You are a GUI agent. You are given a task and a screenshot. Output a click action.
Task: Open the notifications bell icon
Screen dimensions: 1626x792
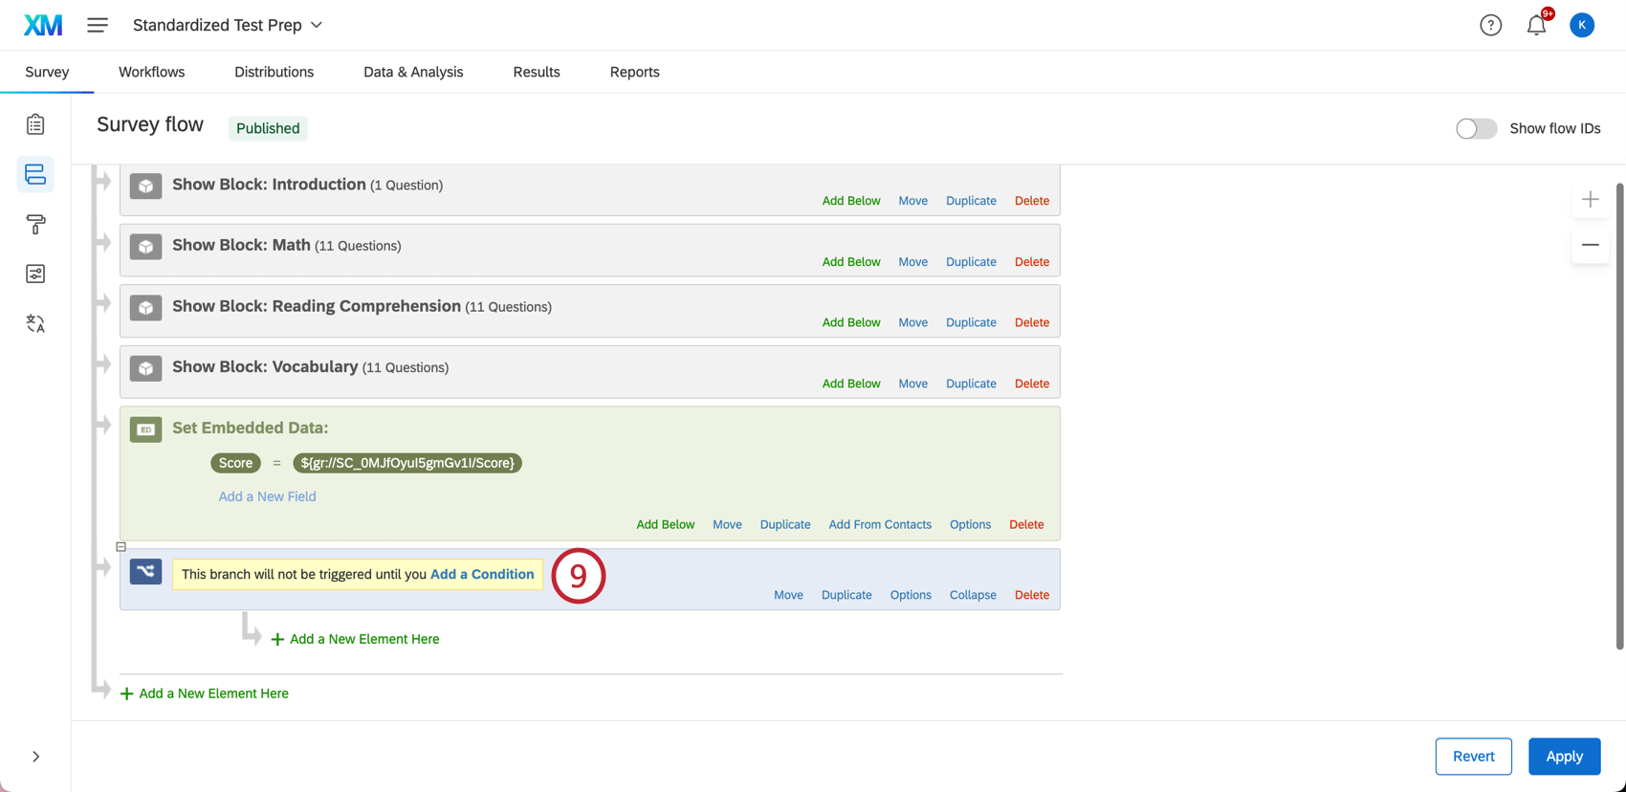tap(1536, 25)
